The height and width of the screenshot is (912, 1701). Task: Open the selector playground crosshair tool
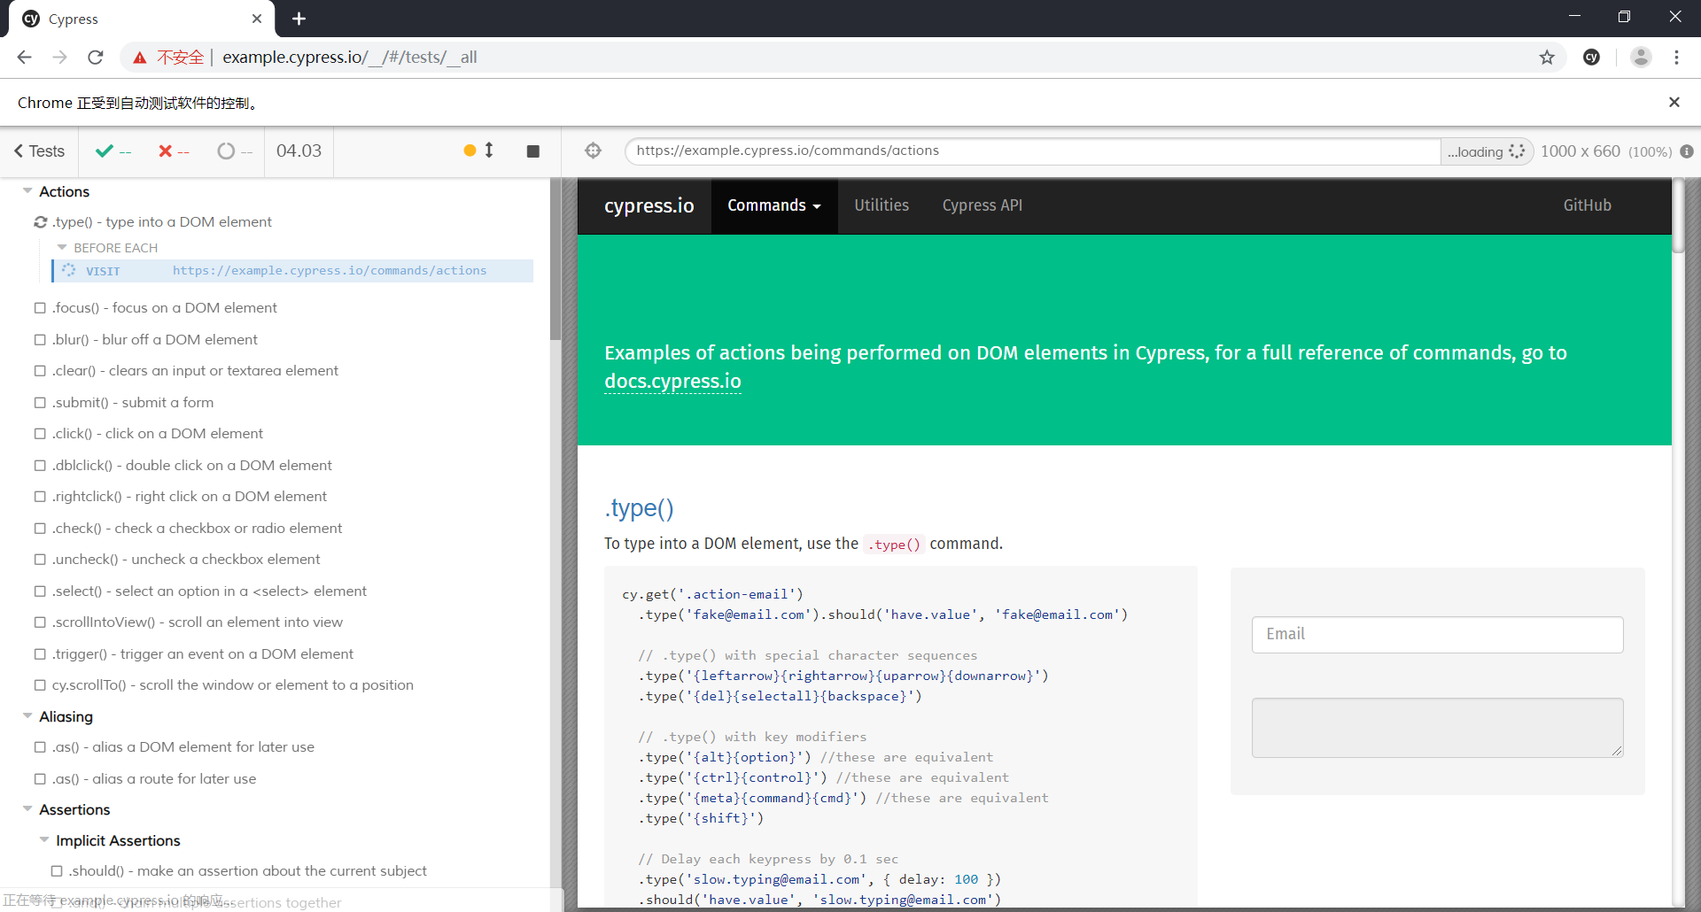[x=594, y=151]
